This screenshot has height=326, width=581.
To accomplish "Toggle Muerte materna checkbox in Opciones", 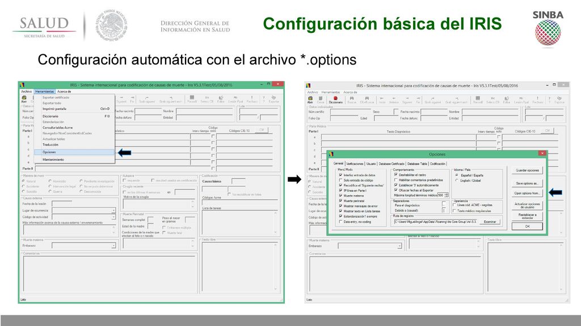I will [x=341, y=195].
